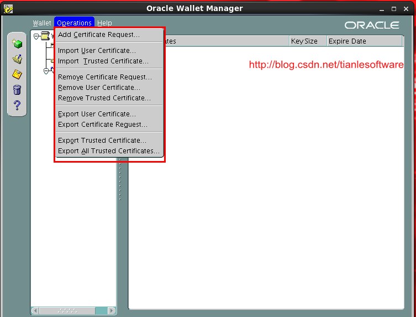
Task: Click the Open Wallet toolbar icon
Action: tap(17, 59)
